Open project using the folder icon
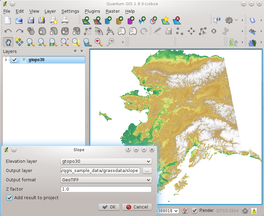This screenshot has width=264, height=216. pos(19,20)
